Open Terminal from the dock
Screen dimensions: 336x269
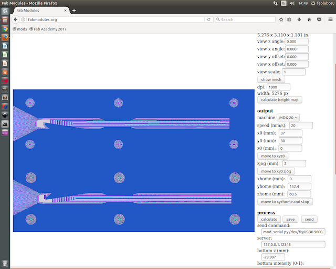pyautogui.click(x=5, y=124)
